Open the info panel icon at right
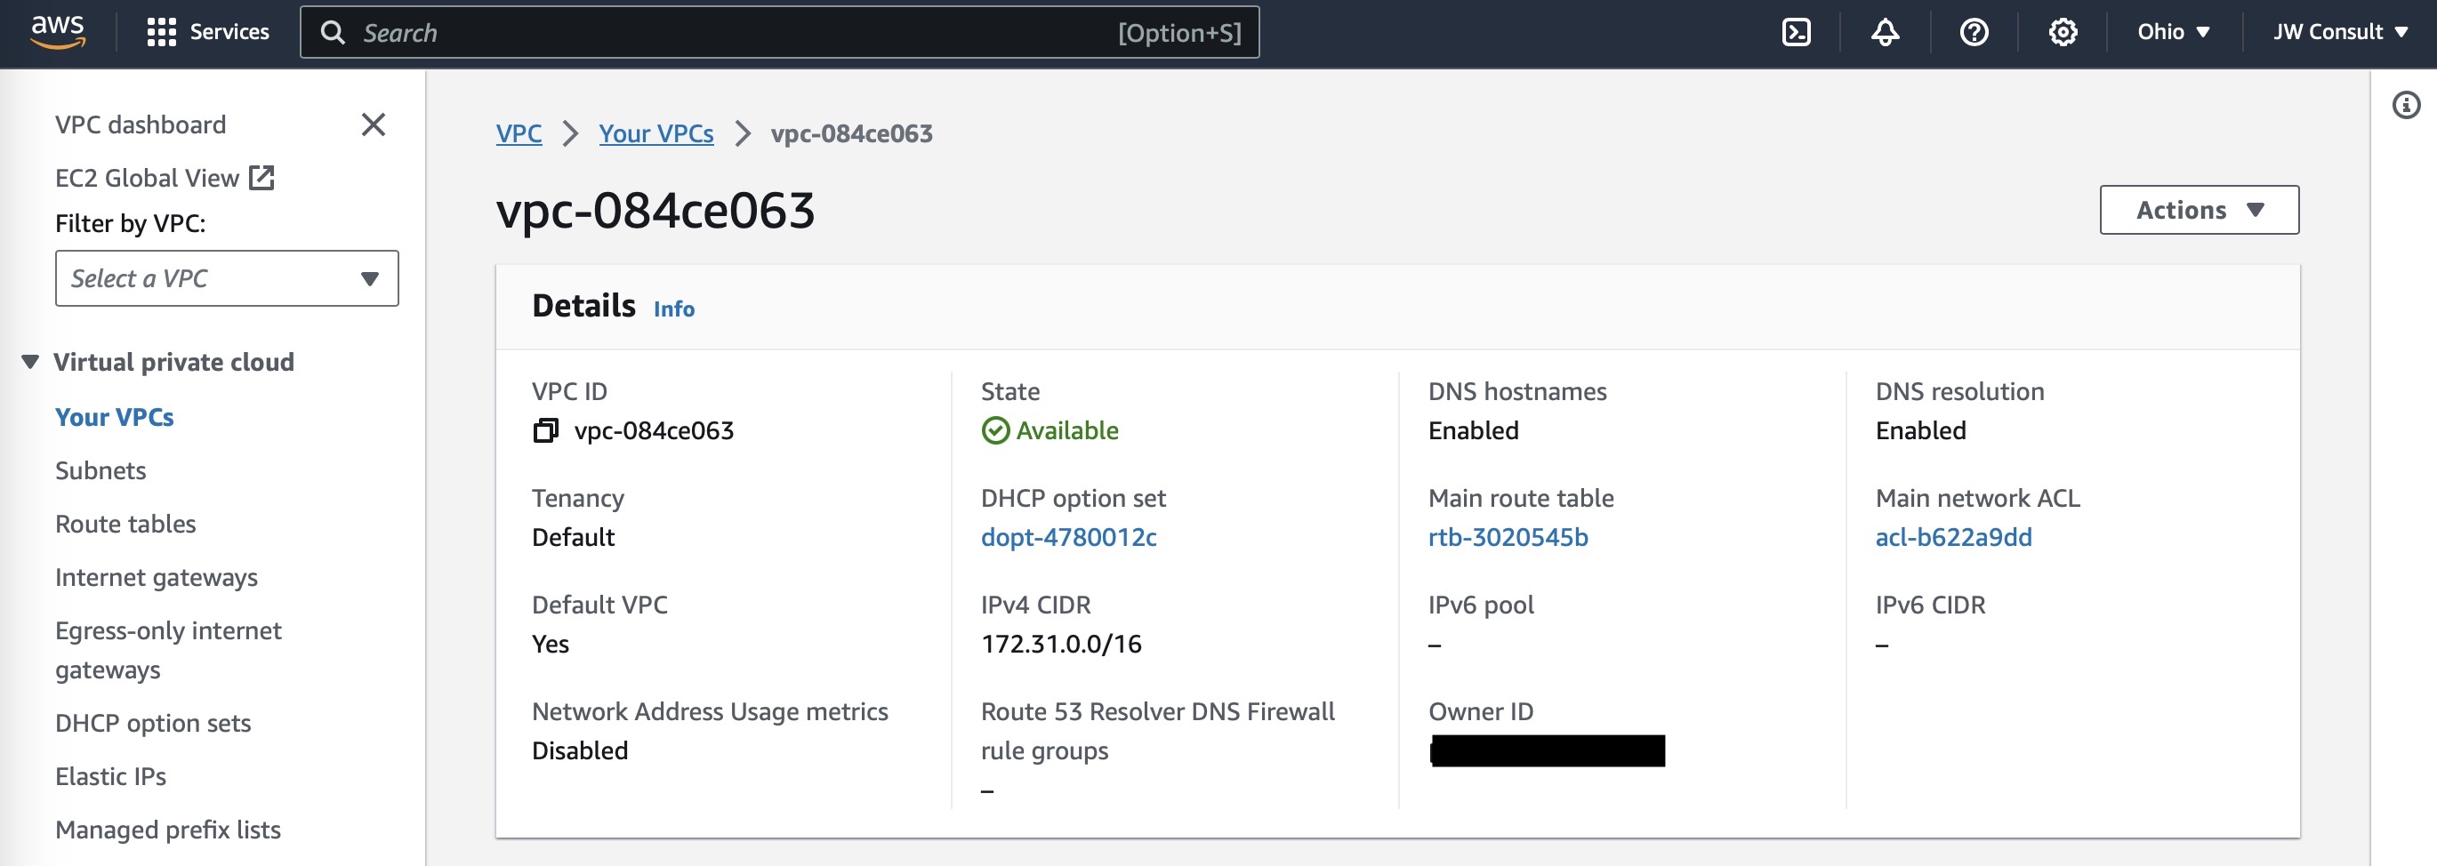2437x866 pixels. (x=2405, y=105)
